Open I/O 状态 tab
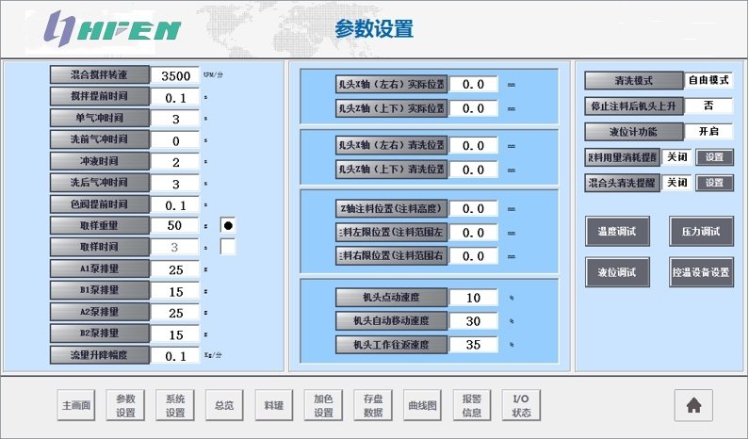The height and width of the screenshot is (439, 749). pos(521,406)
